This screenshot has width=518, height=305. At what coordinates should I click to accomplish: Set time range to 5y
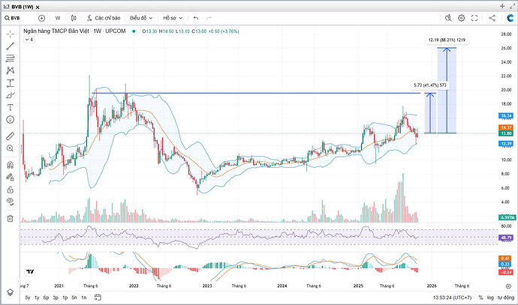[x=28, y=298]
